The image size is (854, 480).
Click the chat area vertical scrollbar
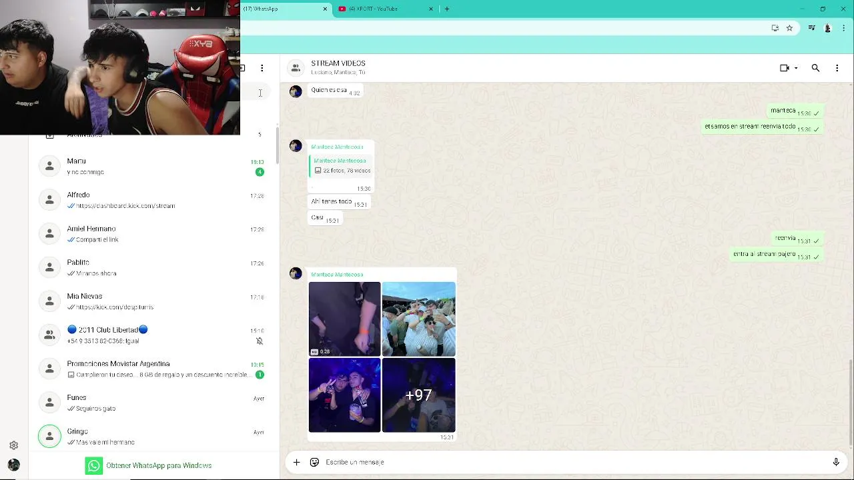click(851, 402)
